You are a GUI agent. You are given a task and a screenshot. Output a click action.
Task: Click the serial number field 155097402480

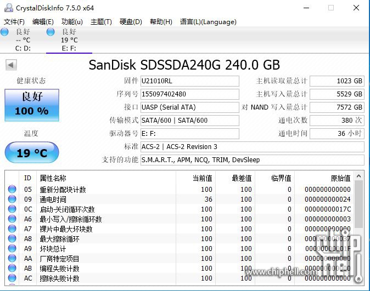(190, 94)
